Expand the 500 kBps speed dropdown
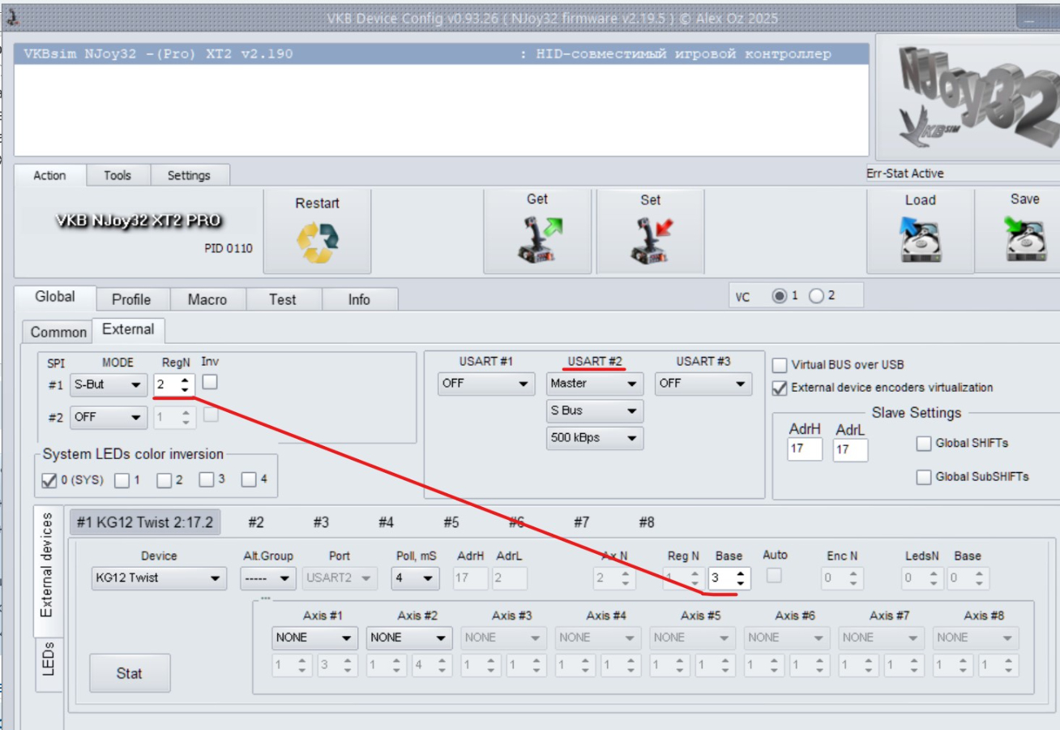1060x730 pixels. 594,438
